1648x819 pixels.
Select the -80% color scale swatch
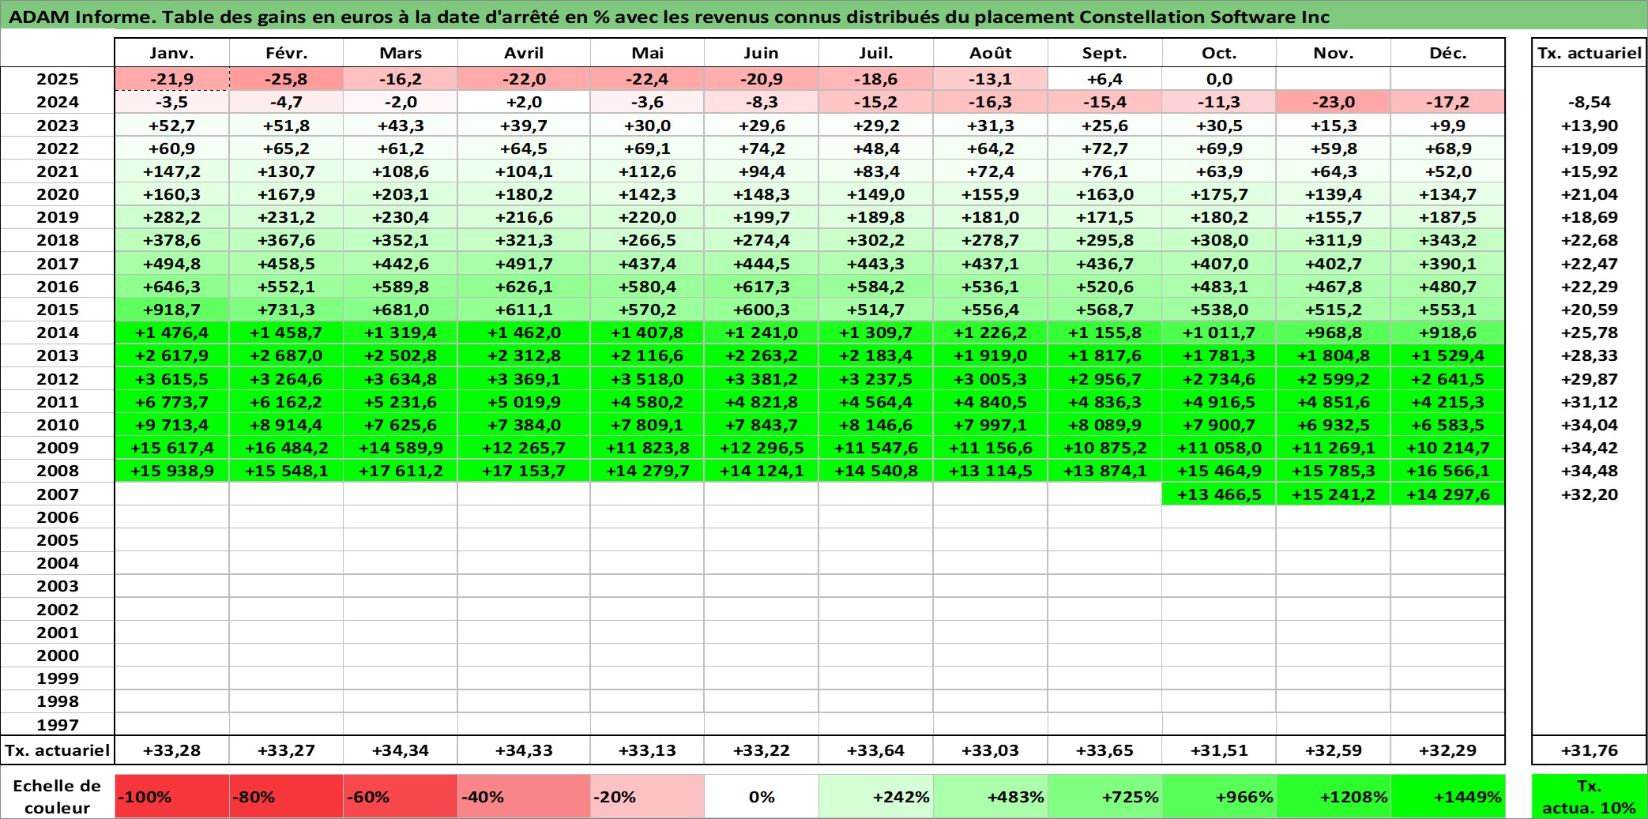(286, 796)
